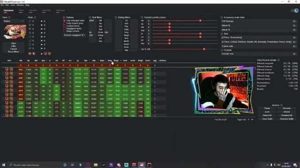
Task: Click the Spd substat priority slider handle
Action: [170, 30]
